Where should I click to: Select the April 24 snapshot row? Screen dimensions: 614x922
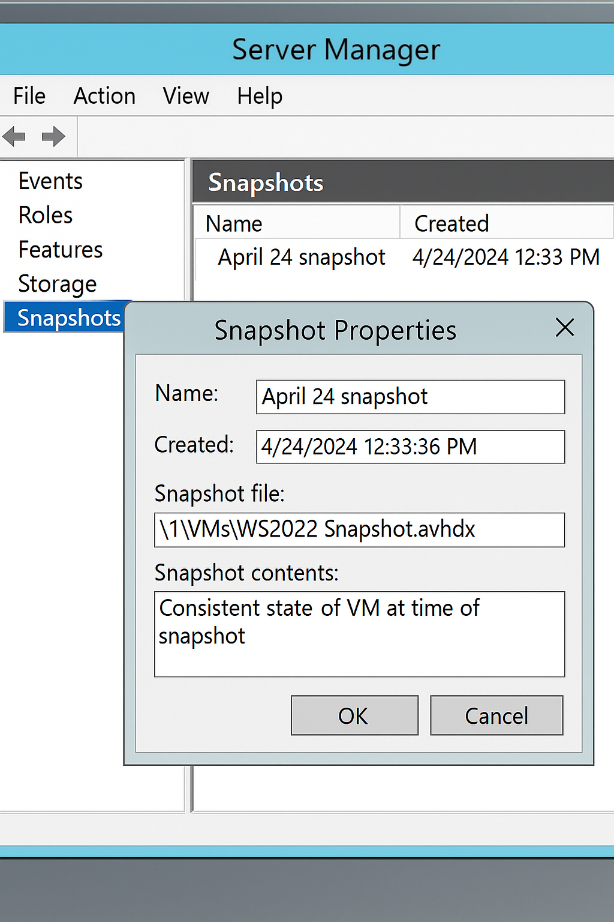pyautogui.click(x=405, y=258)
